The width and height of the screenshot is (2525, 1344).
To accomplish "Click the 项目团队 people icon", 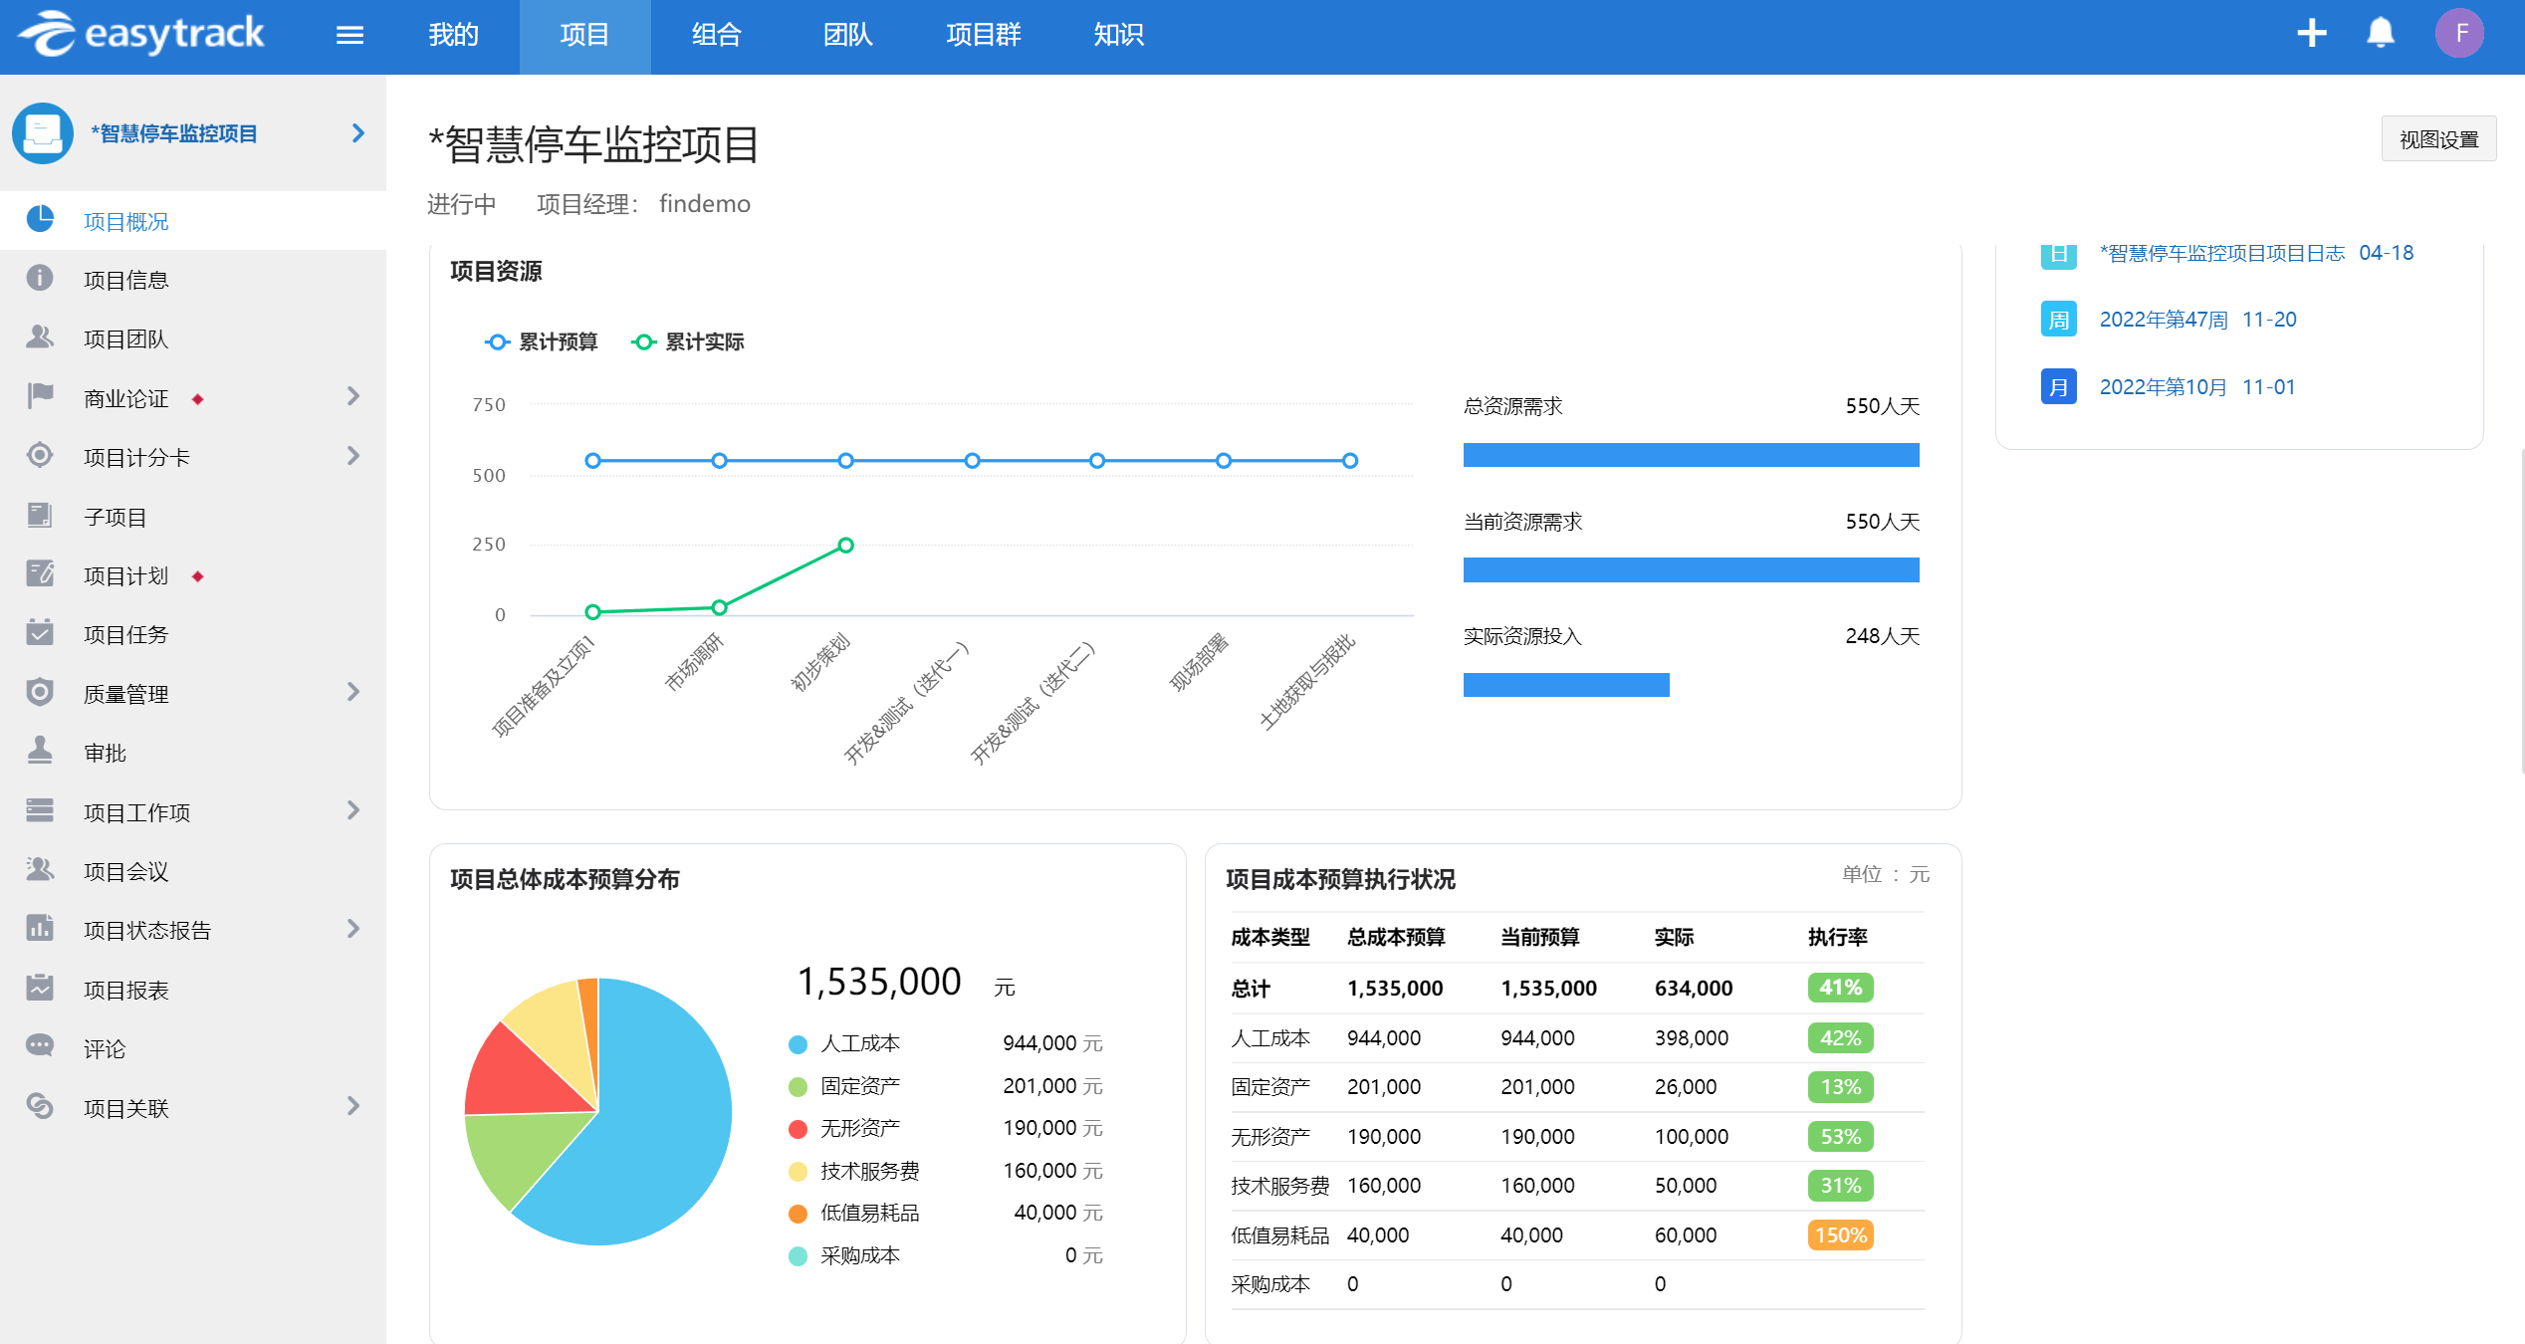I will 40,337.
